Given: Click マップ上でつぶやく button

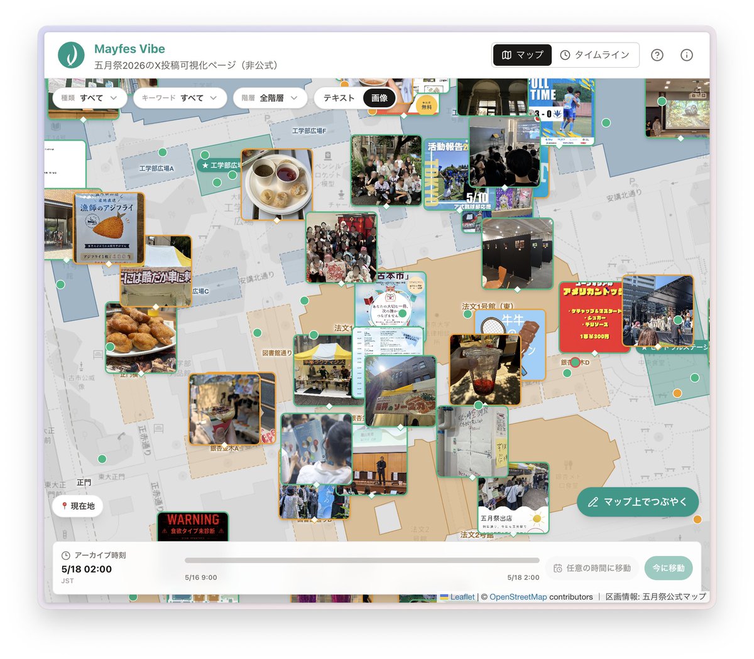Looking at the screenshot, I should (x=638, y=502).
